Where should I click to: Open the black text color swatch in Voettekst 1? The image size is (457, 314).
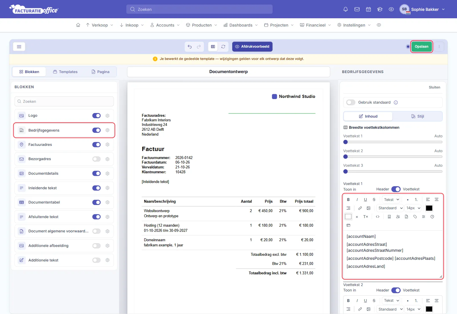point(429,208)
